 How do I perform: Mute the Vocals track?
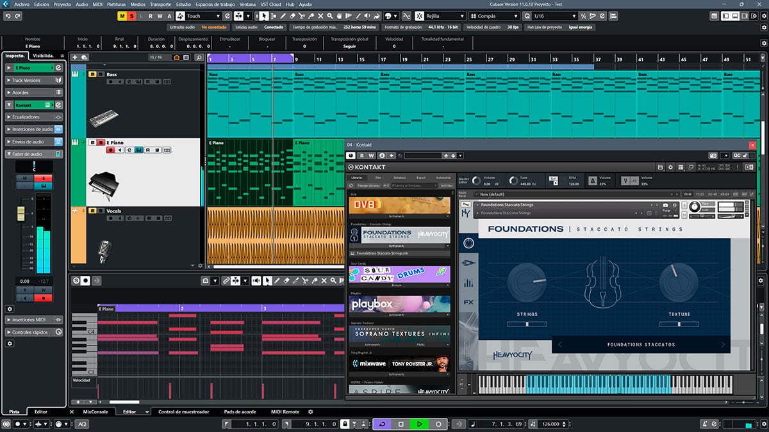point(92,211)
